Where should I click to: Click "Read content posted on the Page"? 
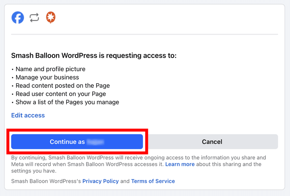click(x=63, y=85)
